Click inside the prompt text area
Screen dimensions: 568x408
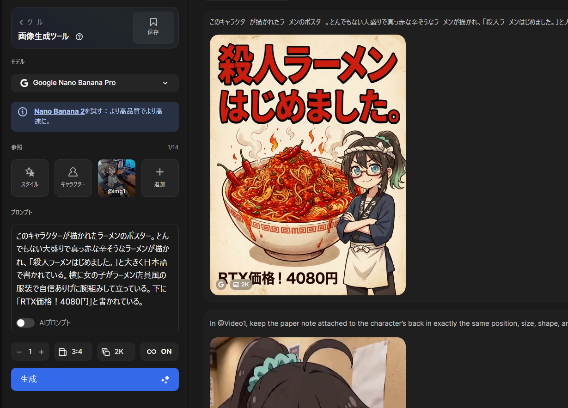pos(95,269)
